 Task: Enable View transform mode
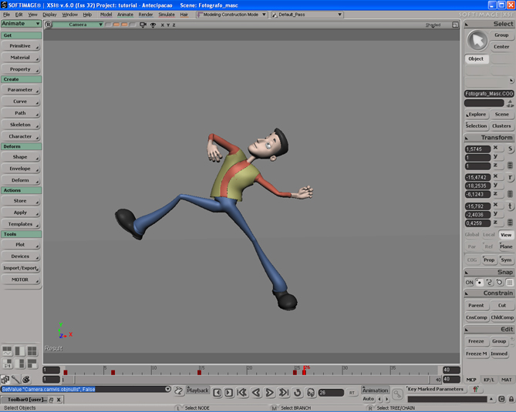pyautogui.click(x=506, y=235)
